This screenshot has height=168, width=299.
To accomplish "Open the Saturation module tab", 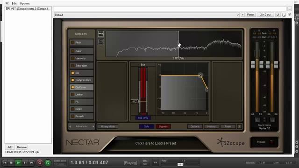I will click(x=82, y=65).
